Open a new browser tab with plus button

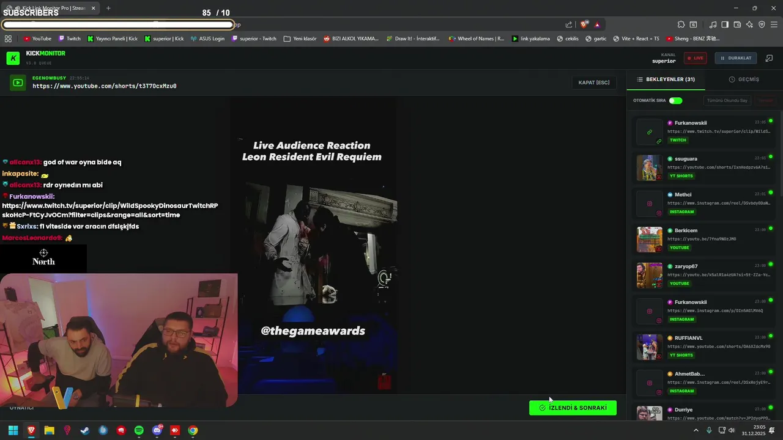click(x=108, y=8)
